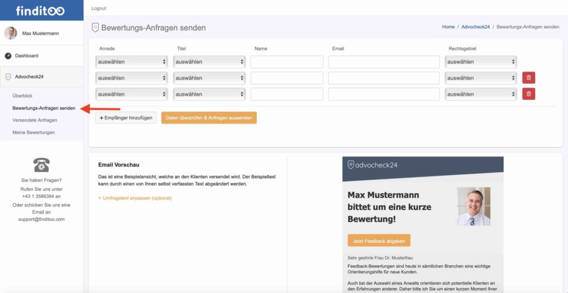Click the Home breadcrumb link
Screen dimensions: 568x293
coord(448,27)
